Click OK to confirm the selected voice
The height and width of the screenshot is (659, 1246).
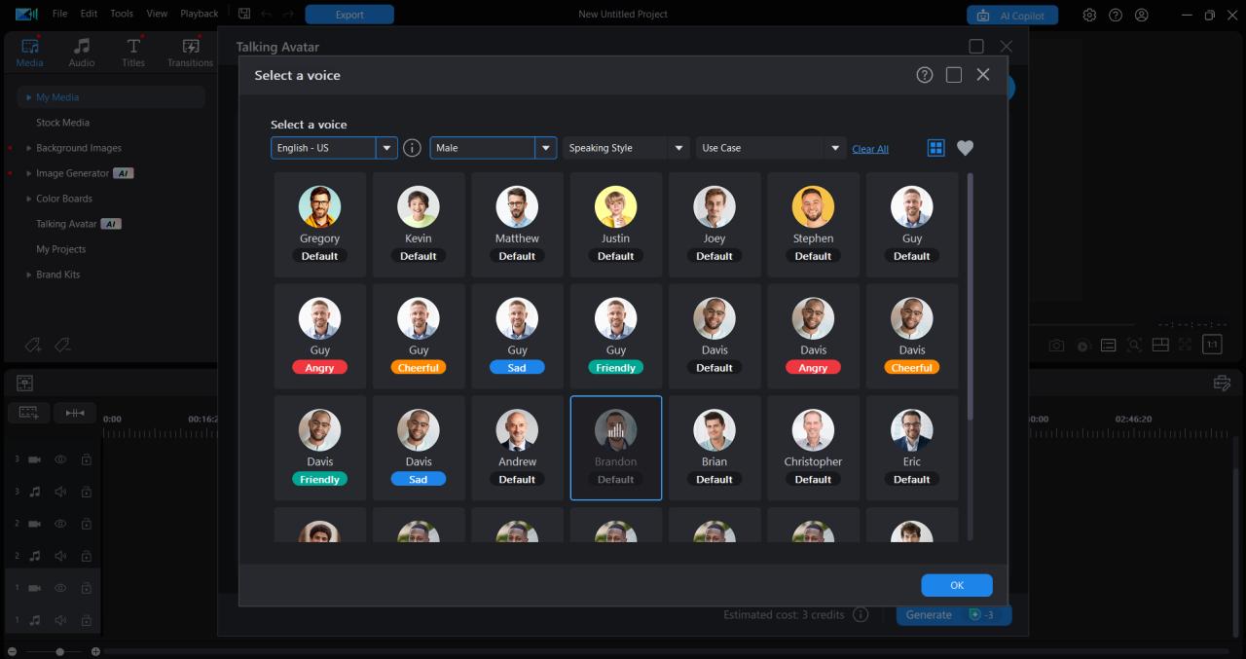tap(956, 584)
